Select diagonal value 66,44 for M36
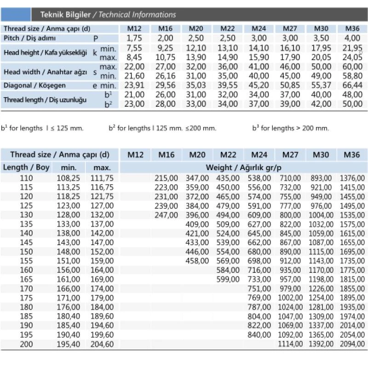The image size is (368, 368). point(352,85)
